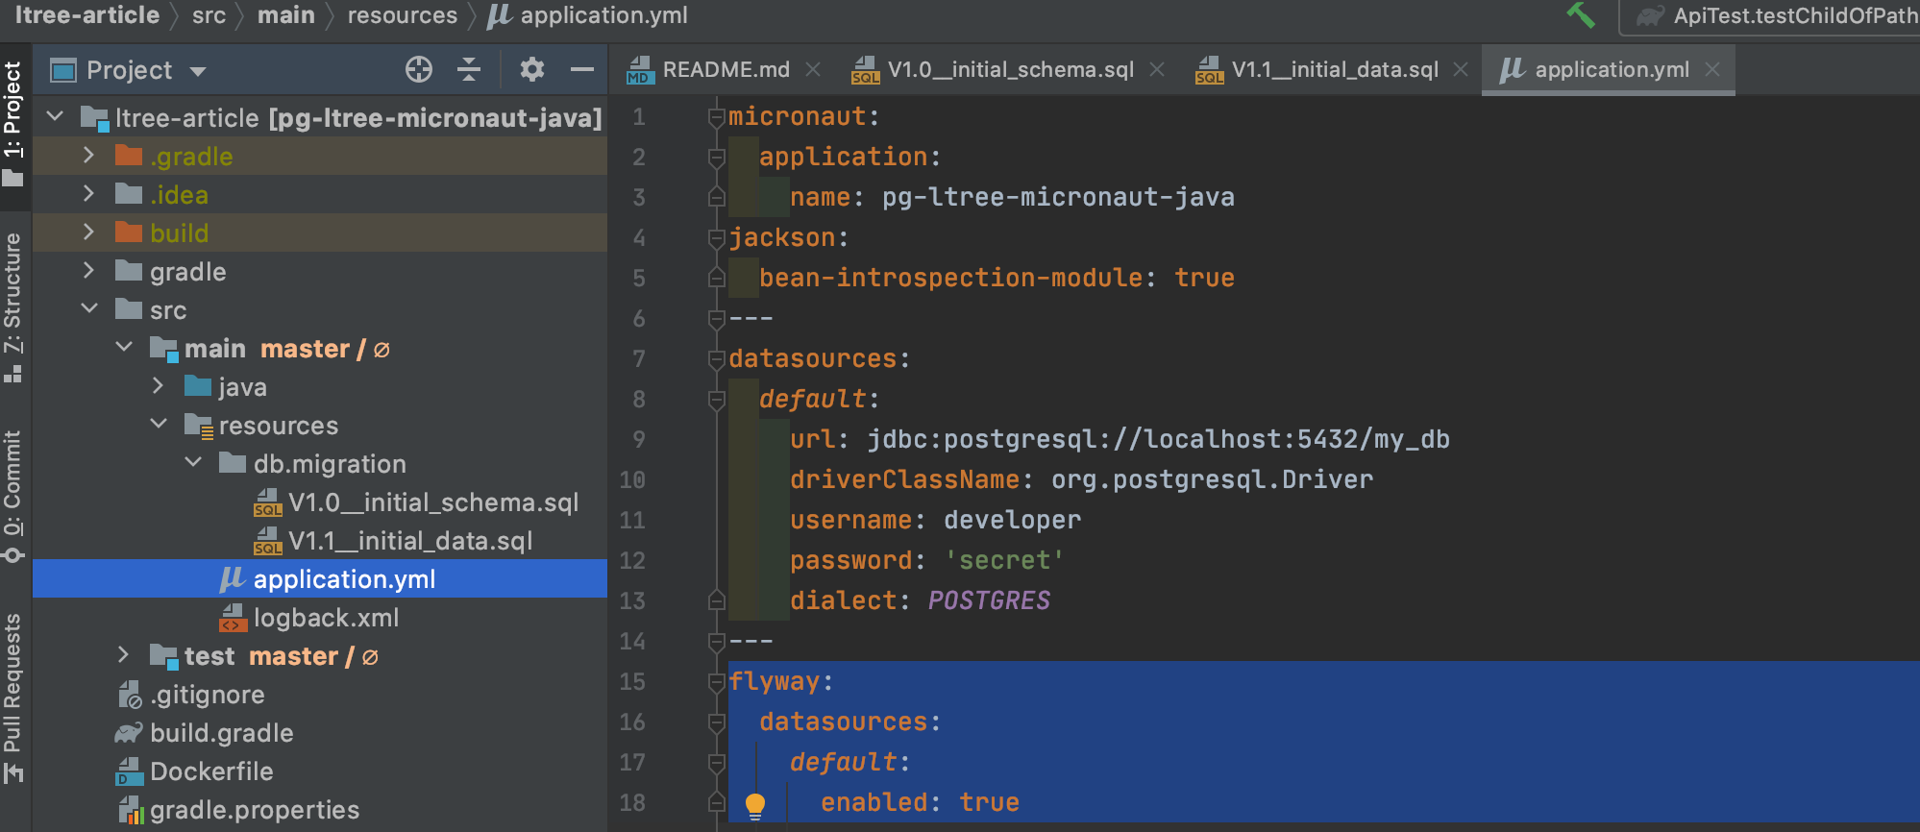The height and width of the screenshot is (832, 1920).
Task: Select V1.0__initial_schema.sql in project tree
Action: [433, 502]
